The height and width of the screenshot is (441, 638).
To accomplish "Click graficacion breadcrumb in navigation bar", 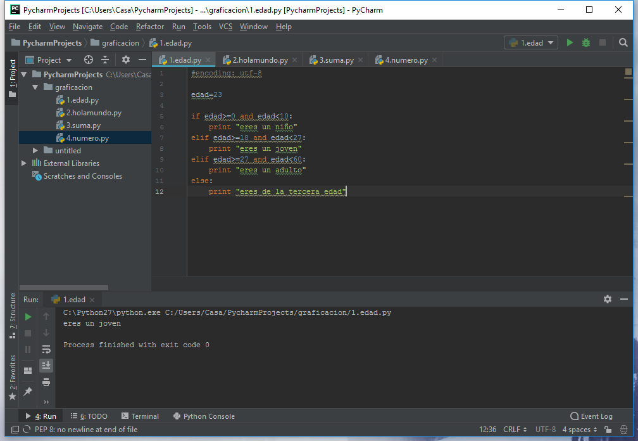I will 115,42.
